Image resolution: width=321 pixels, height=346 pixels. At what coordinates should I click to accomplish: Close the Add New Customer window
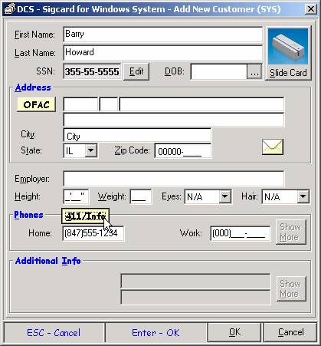311,9
